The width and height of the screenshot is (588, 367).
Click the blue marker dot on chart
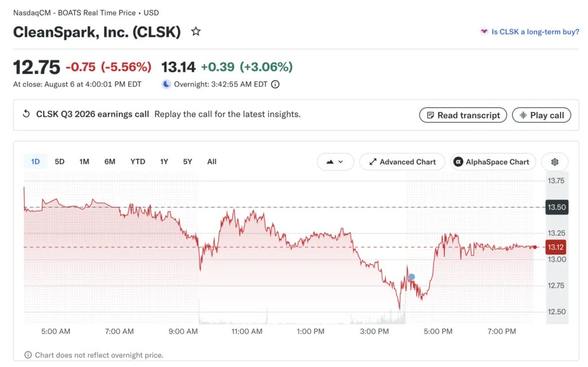[412, 277]
